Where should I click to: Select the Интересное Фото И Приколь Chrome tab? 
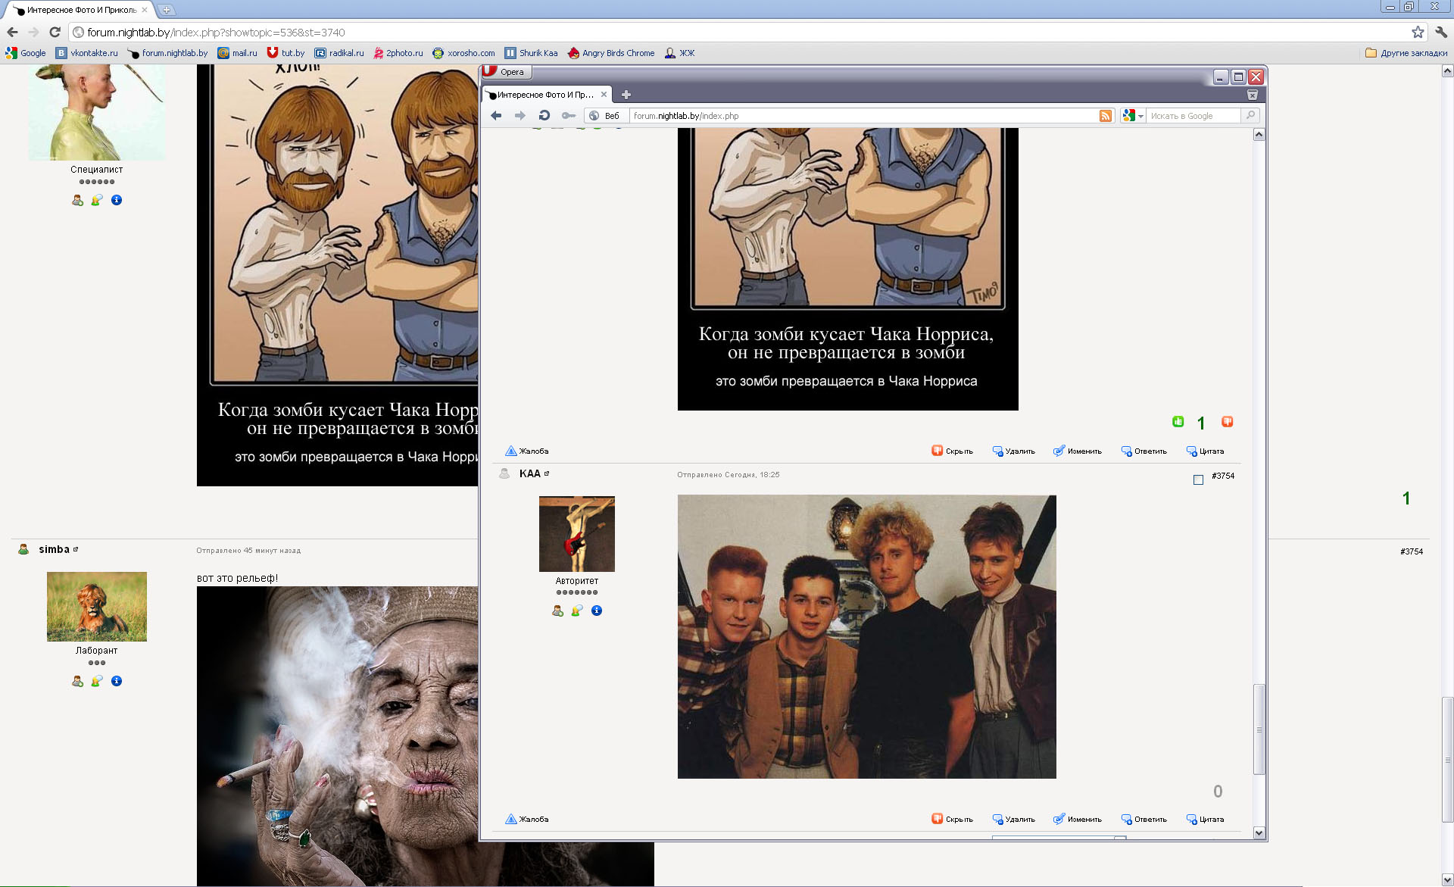click(x=80, y=10)
